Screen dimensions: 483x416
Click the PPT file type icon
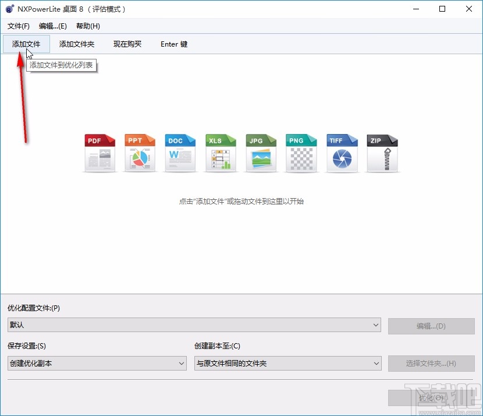pos(140,153)
